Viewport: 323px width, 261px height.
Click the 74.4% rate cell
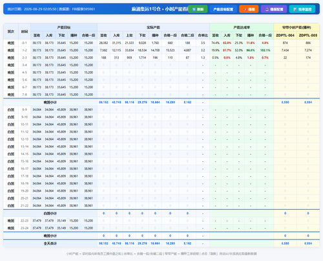[215, 43]
